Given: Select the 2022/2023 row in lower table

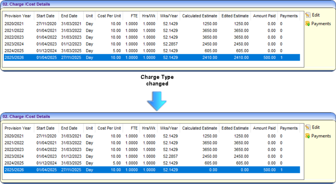Looking at the screenshot, I should tap(151, 150).
